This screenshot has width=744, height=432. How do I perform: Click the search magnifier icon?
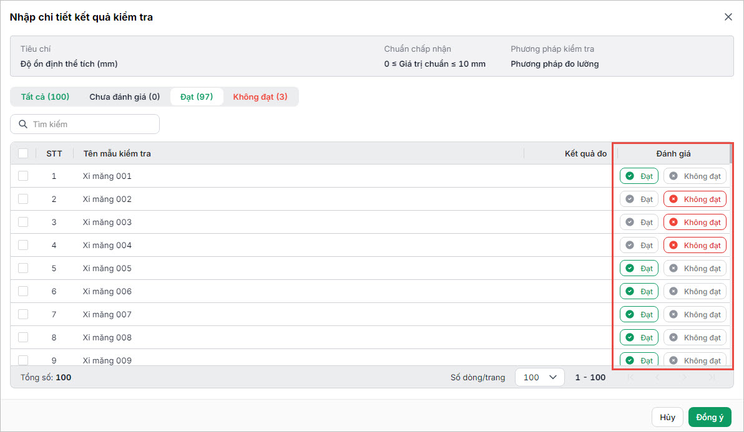tap(22, 124)
